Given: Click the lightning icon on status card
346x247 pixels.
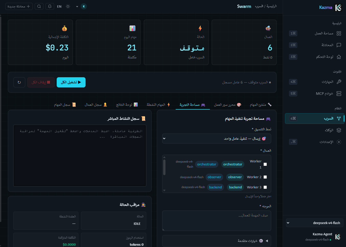Looking at the screenshot, I should [200, 28].
